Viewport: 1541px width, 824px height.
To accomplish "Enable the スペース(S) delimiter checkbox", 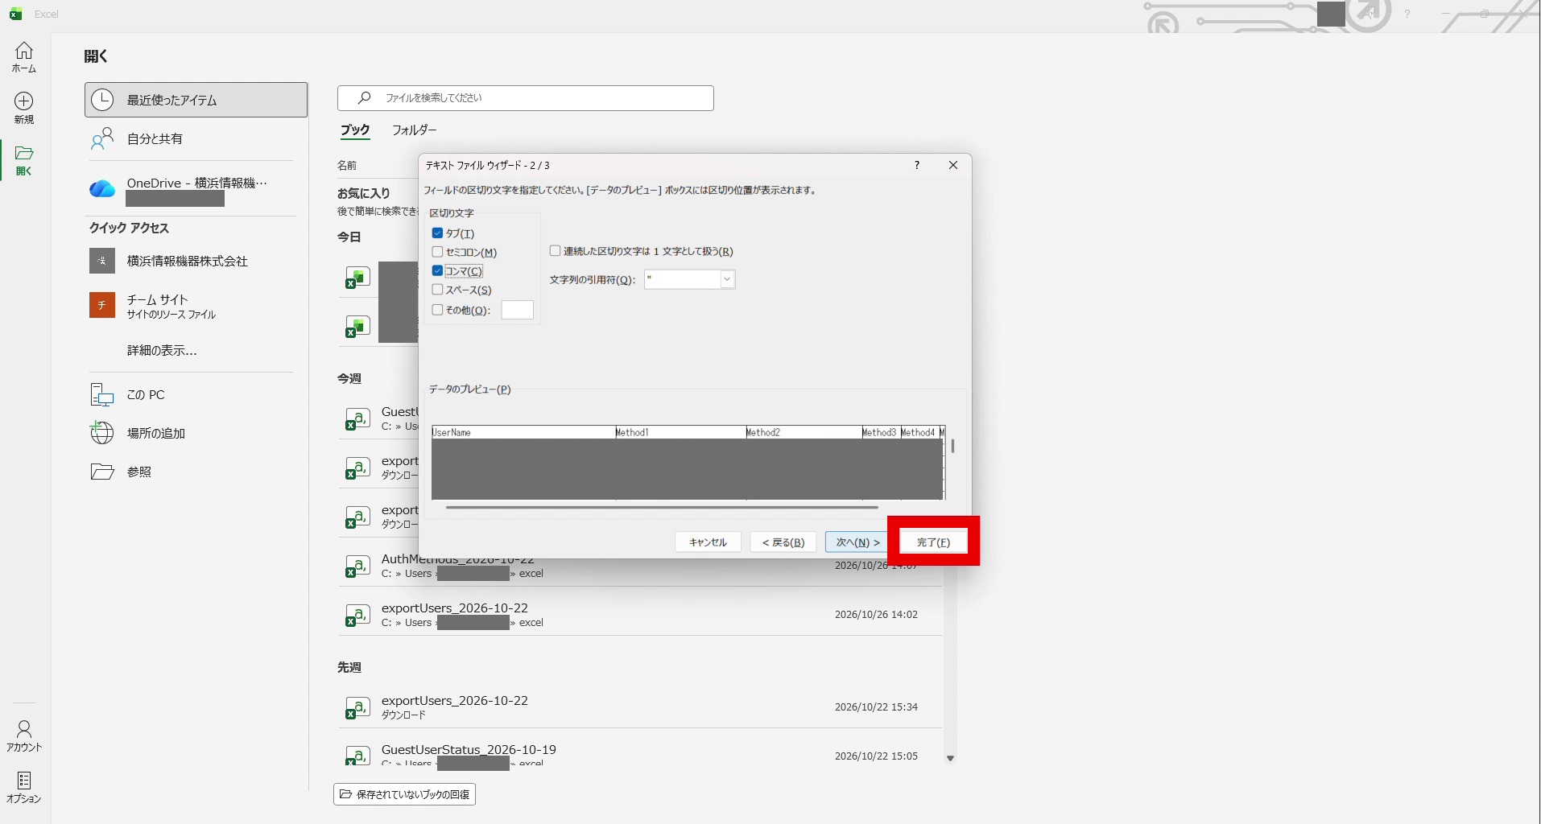I will pyautogui.click(x=437, y=290).
